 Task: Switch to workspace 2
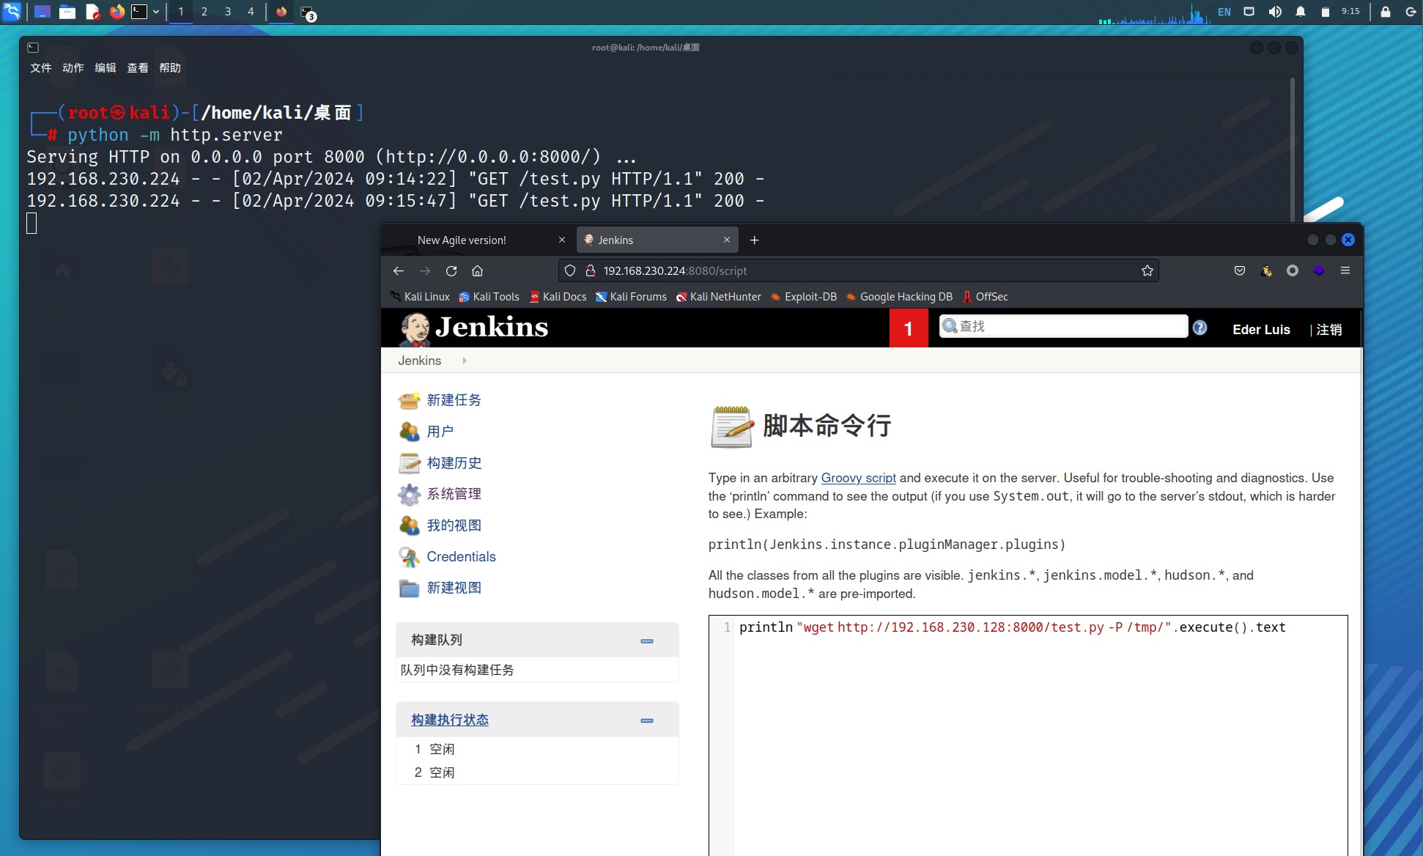(x=204, y=12)
